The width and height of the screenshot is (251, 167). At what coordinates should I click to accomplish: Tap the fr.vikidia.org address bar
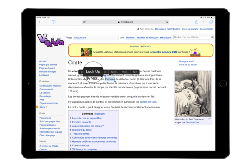coord(125,22)
